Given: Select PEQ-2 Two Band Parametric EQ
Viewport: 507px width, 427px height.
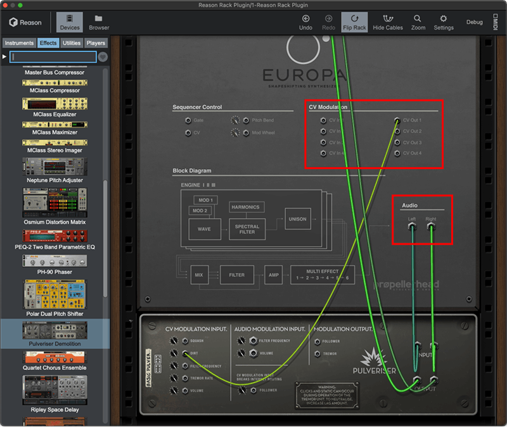Looking at the screenshot, I should click(x=55, y=240).
